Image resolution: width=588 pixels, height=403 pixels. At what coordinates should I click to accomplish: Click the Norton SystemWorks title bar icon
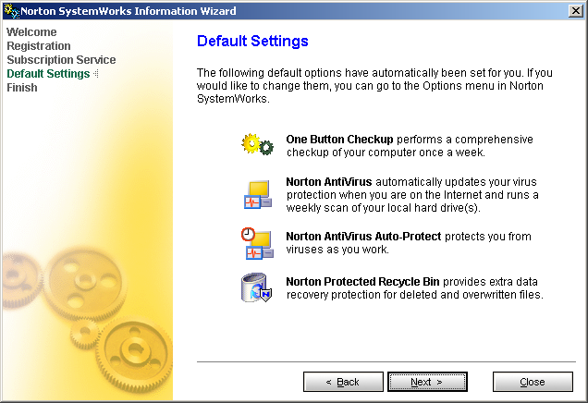tap(11, 11)
